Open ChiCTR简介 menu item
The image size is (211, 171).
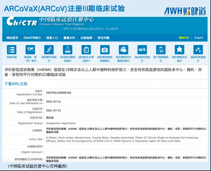32,38
